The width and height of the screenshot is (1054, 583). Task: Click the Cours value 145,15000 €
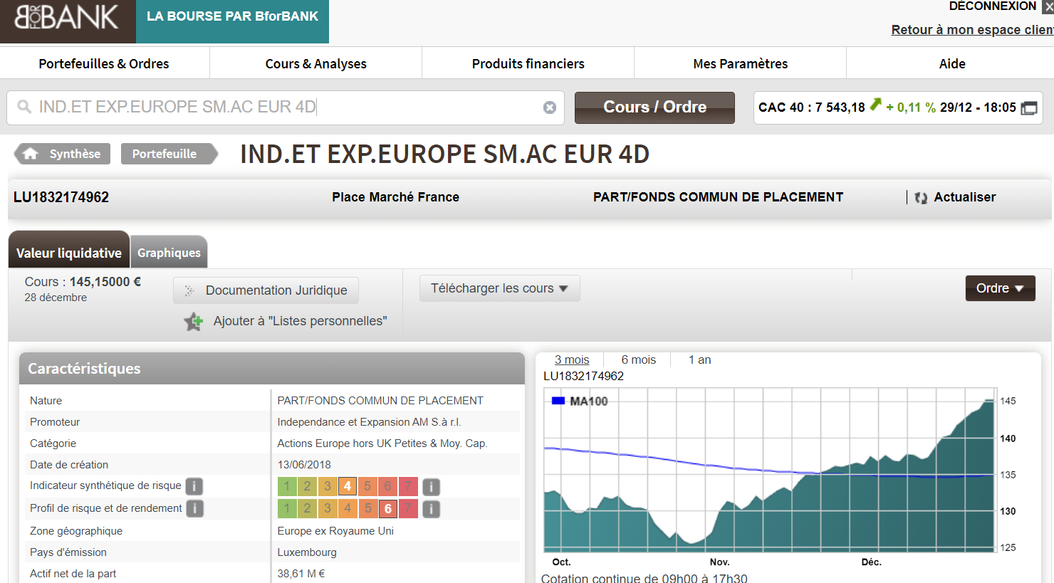point(105,282)
